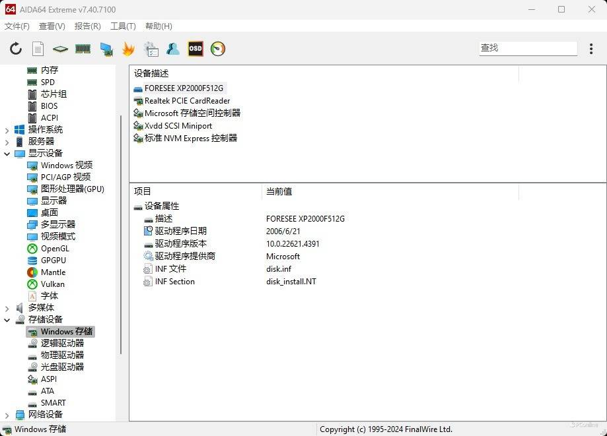
Task: Click the memory RAM benchmark toolbar icon
Action: 83,49
